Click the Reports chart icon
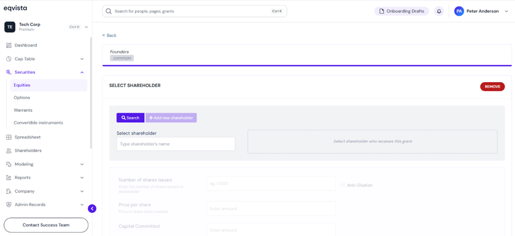This screenshot has height=236, width=515. (9, 177)
